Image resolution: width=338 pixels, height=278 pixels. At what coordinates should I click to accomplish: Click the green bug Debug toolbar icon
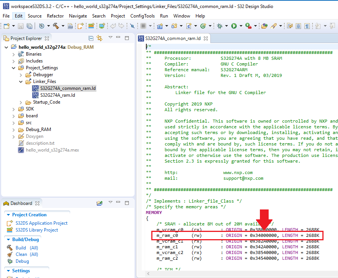tap(220, 26)
